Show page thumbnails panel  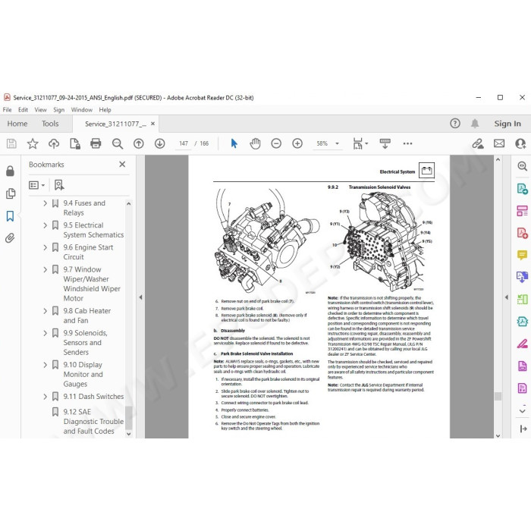tap(10, 193)
